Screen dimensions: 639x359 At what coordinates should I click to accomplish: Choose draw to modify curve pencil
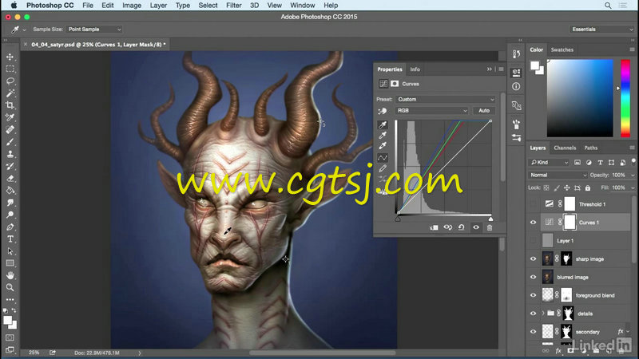pos(383,168)
